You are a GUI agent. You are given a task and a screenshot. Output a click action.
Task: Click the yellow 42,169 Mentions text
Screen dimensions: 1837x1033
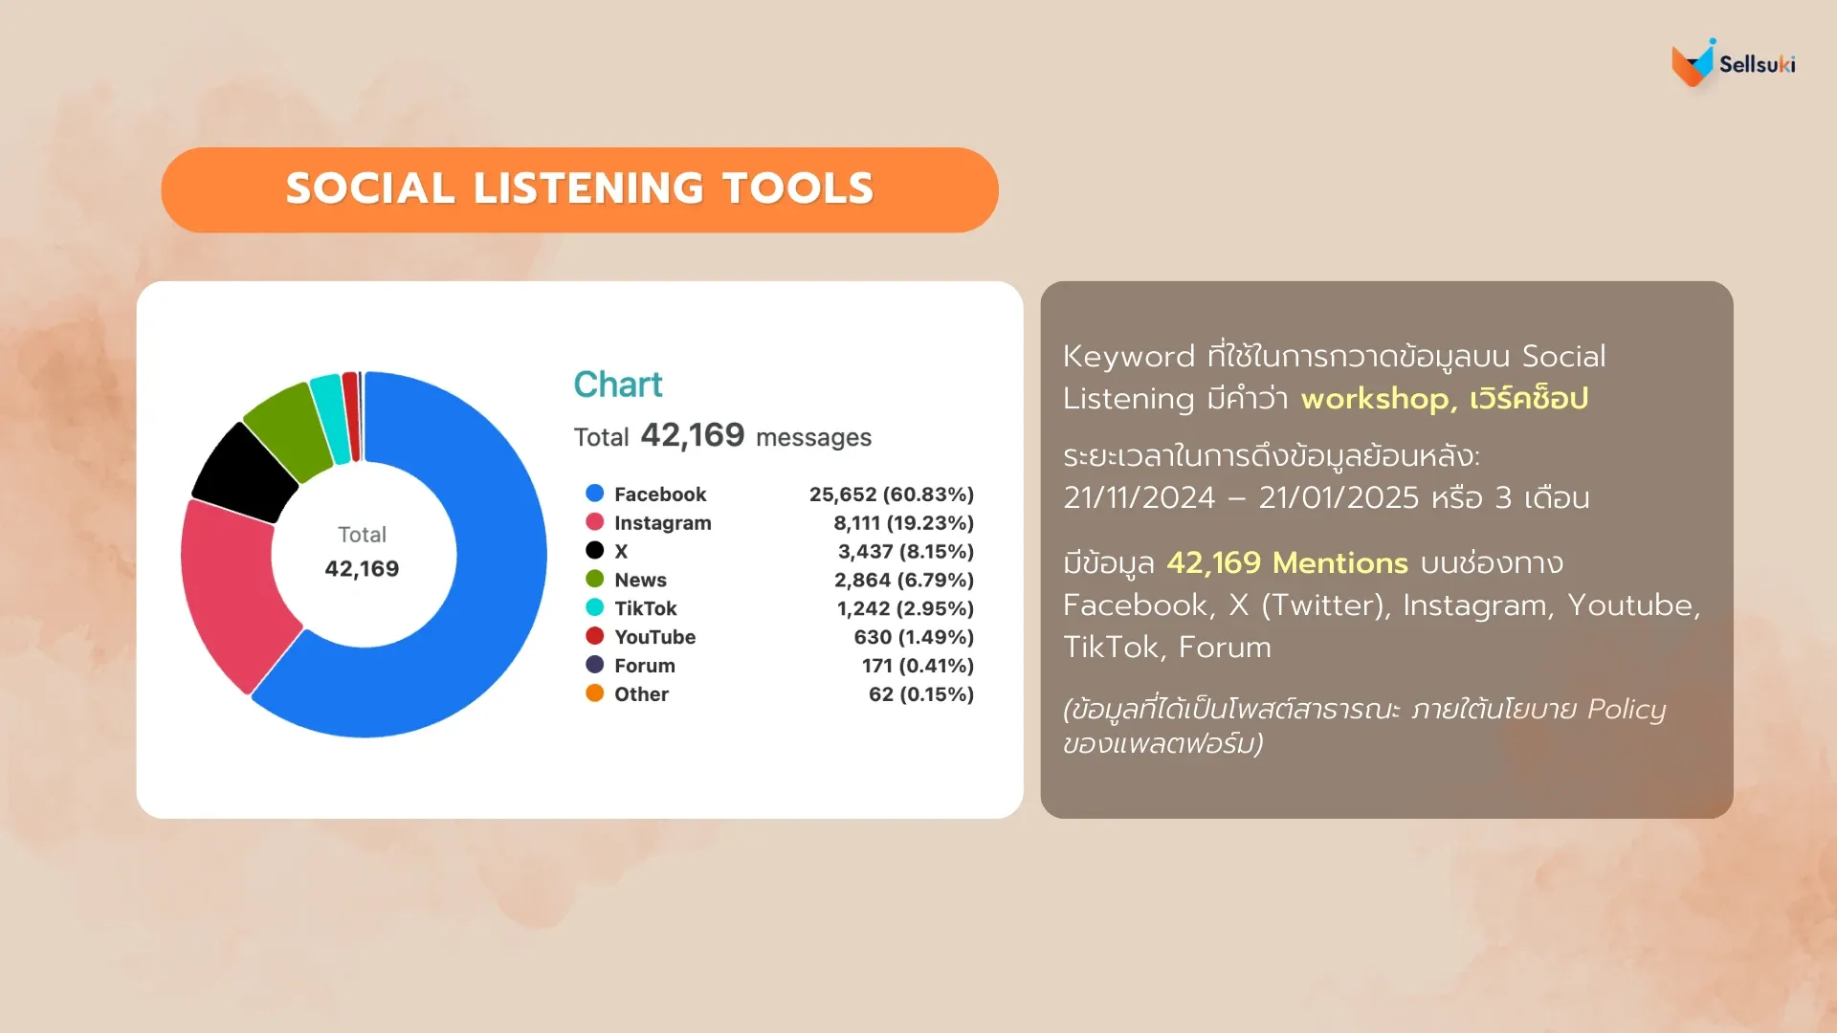[x=1286, y=562]
